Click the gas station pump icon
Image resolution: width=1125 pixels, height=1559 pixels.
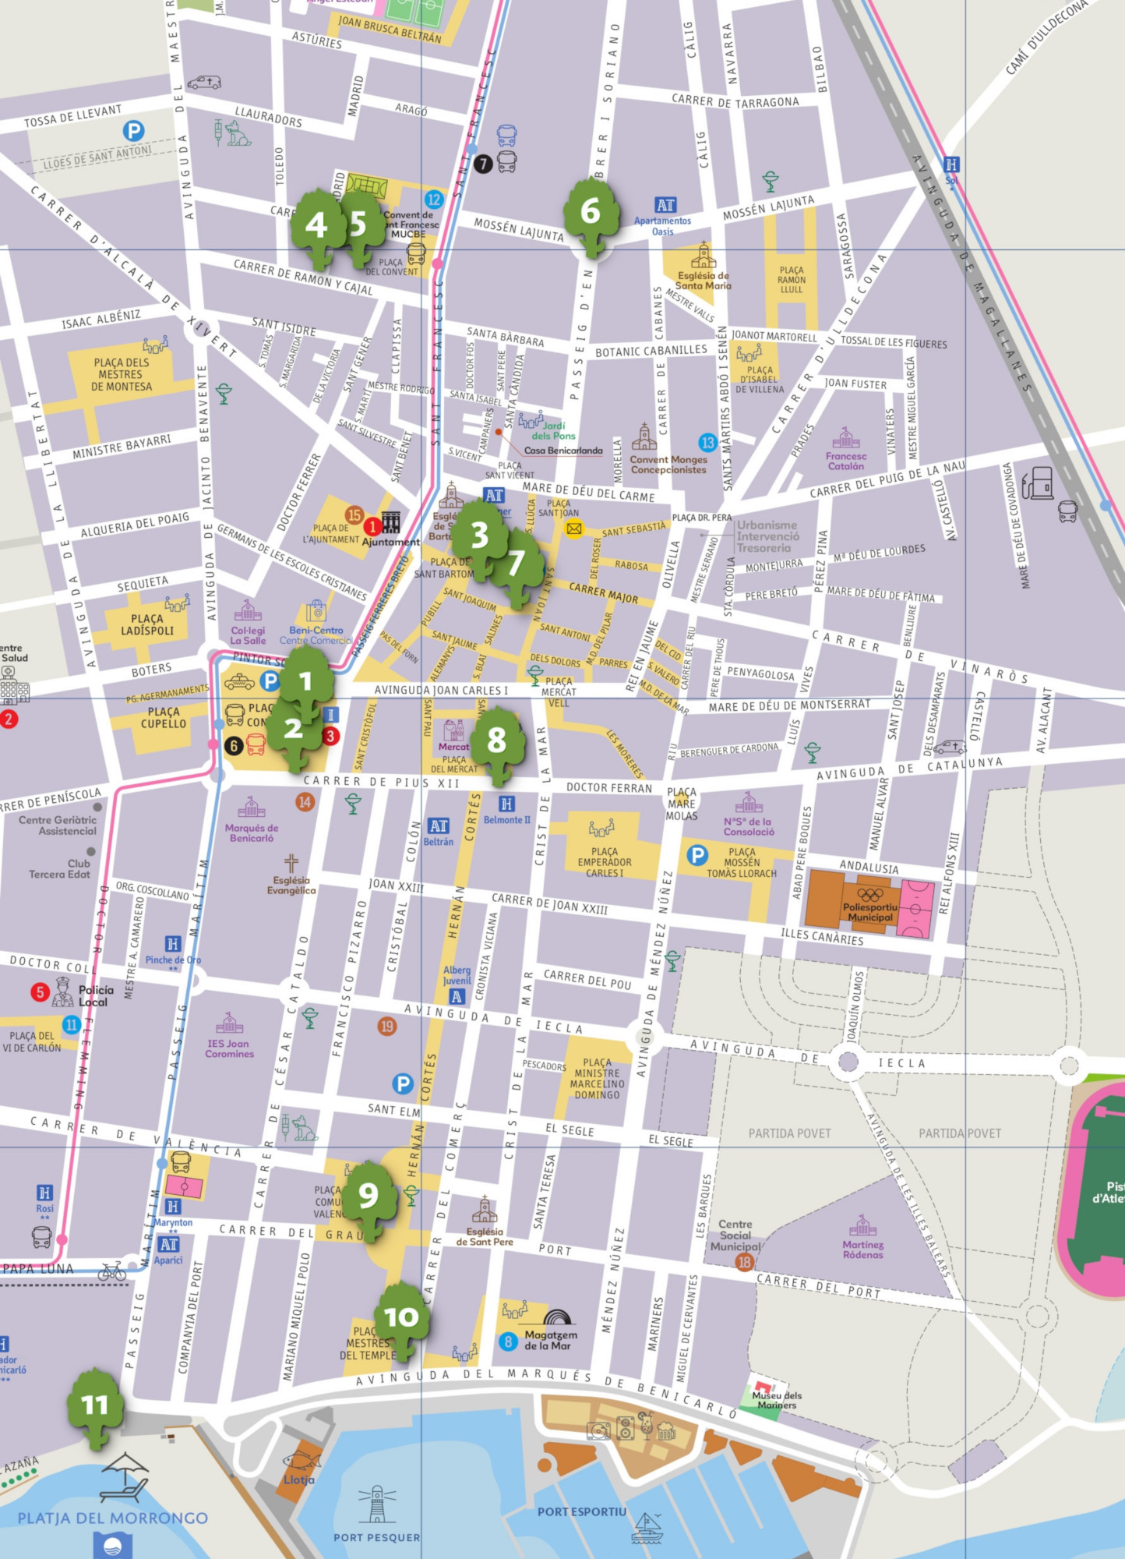(x=1037, y=483)
